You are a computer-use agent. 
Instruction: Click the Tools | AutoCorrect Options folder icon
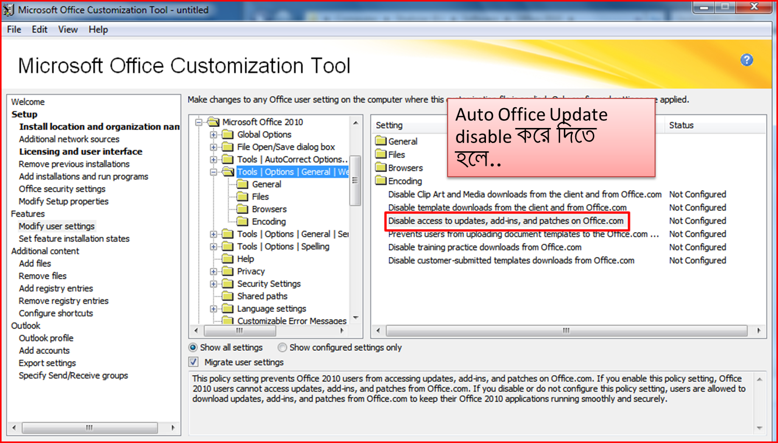tap(228, 160)
